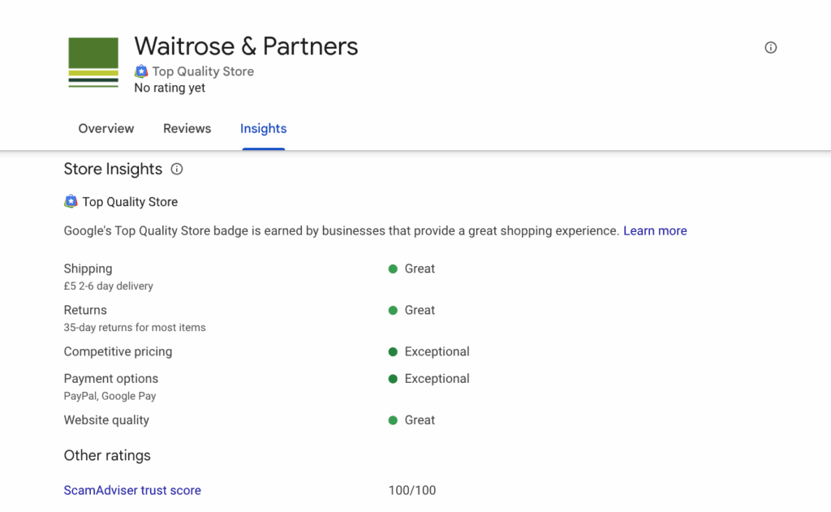Viewport: 831px width, 512px height.
Task: Click the Top Quality Store badge description text
Action: (342, 230)
